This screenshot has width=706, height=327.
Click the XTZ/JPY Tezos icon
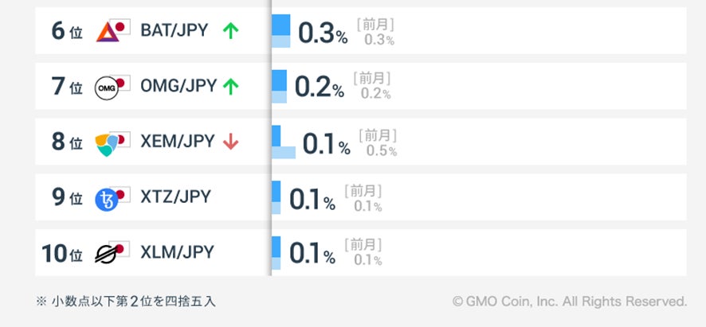(x=112, y=198)
